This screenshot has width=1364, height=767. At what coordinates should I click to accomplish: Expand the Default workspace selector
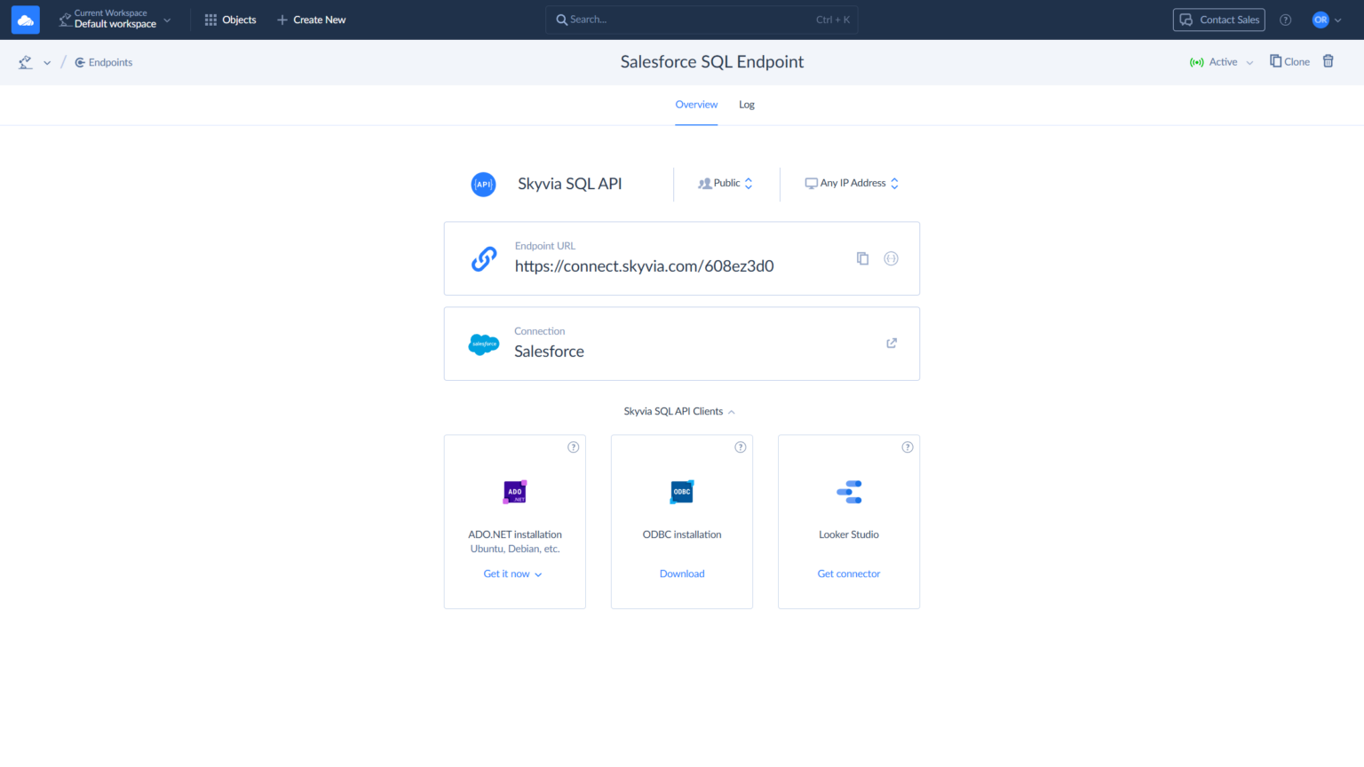tap(115, 19)
